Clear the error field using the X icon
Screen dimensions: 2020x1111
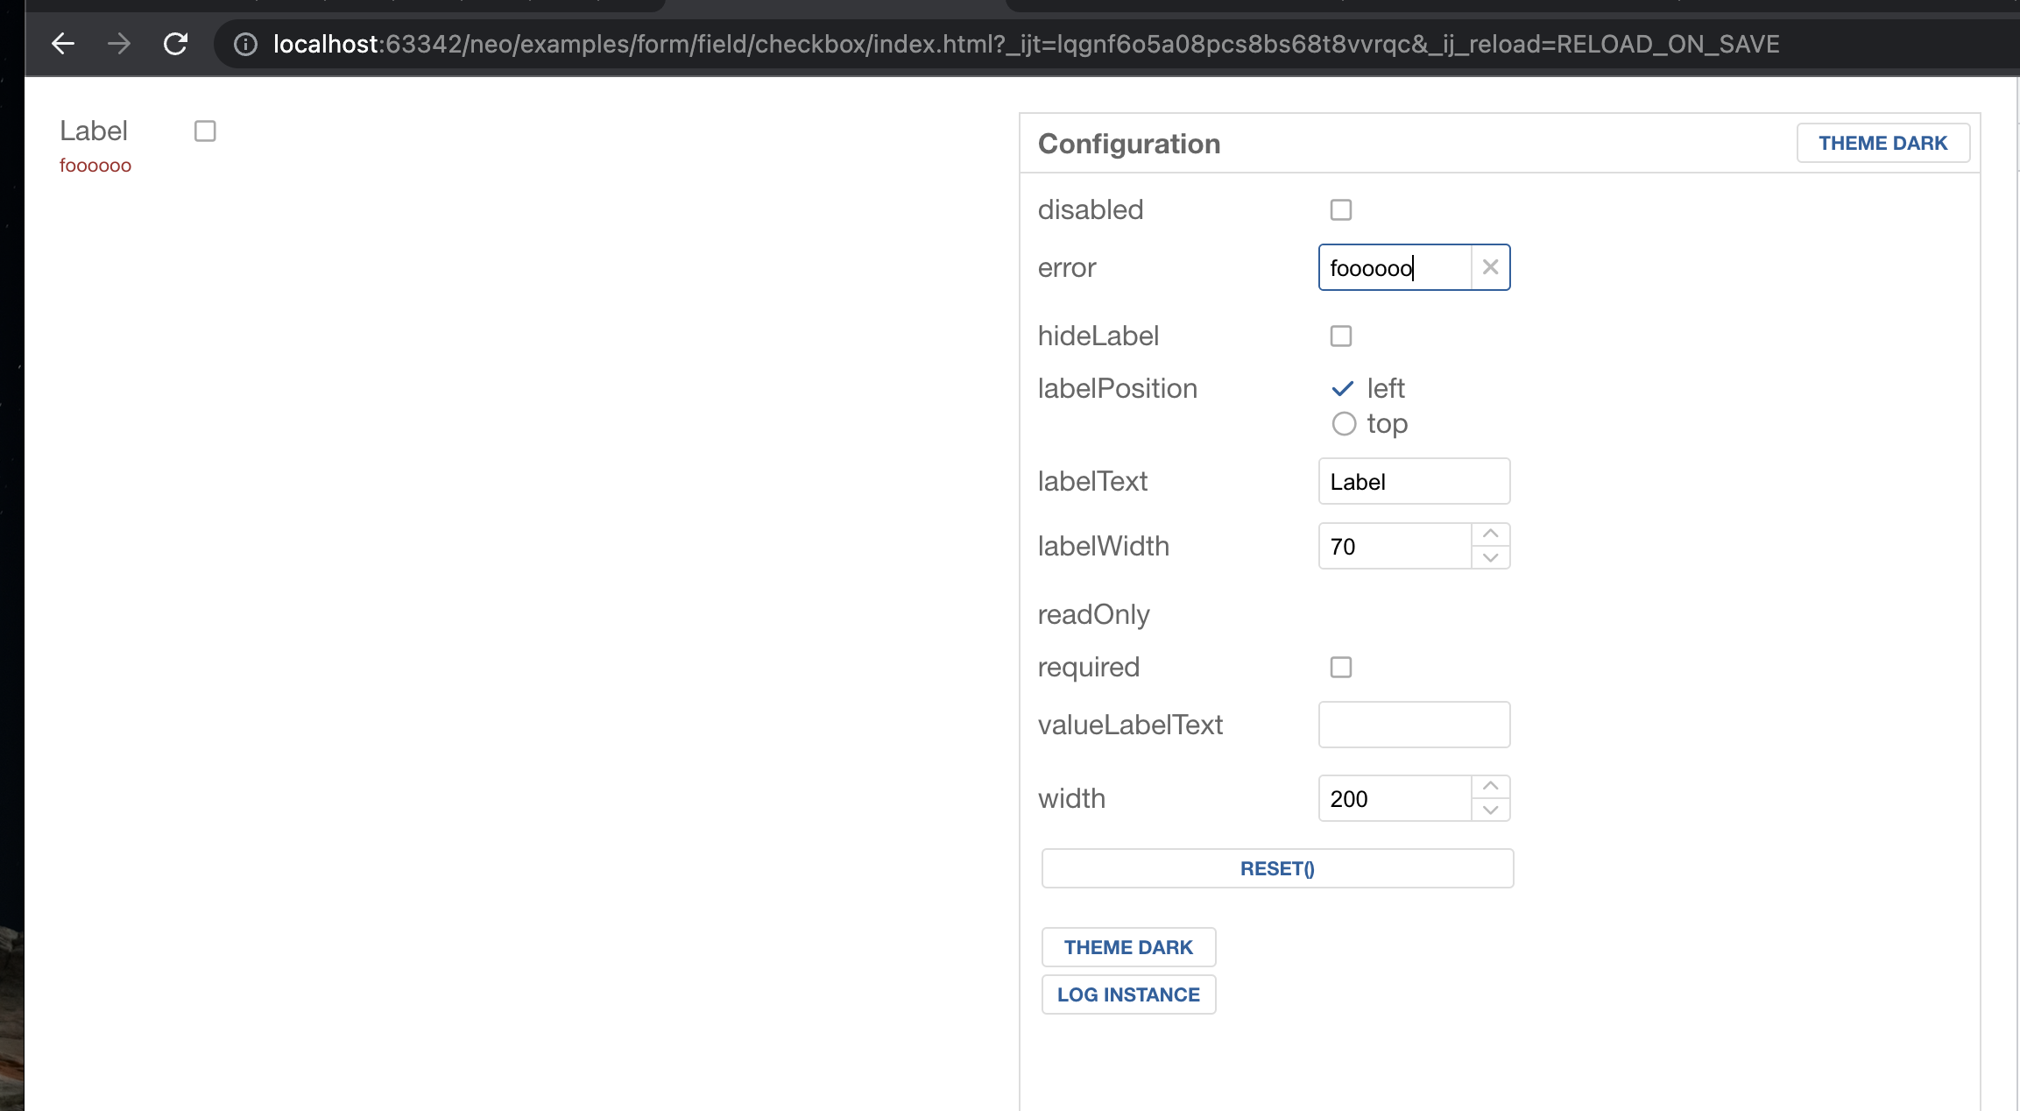1489,267
